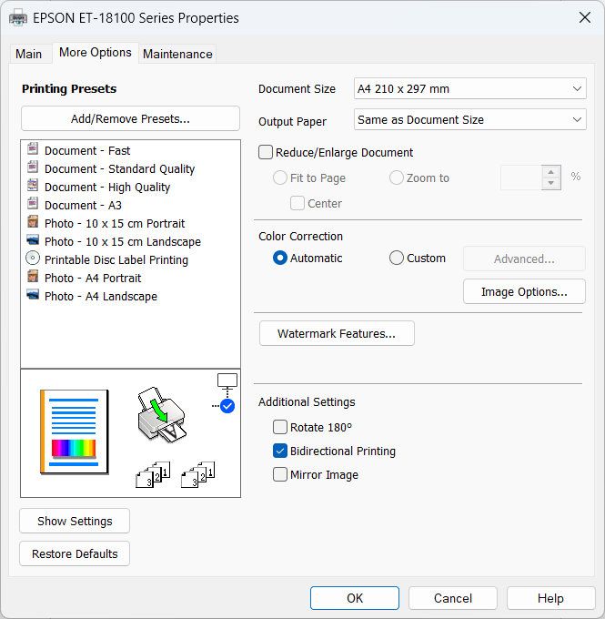Click the Photo 10 x 15 cm Portrait icon

coord(33,221)
